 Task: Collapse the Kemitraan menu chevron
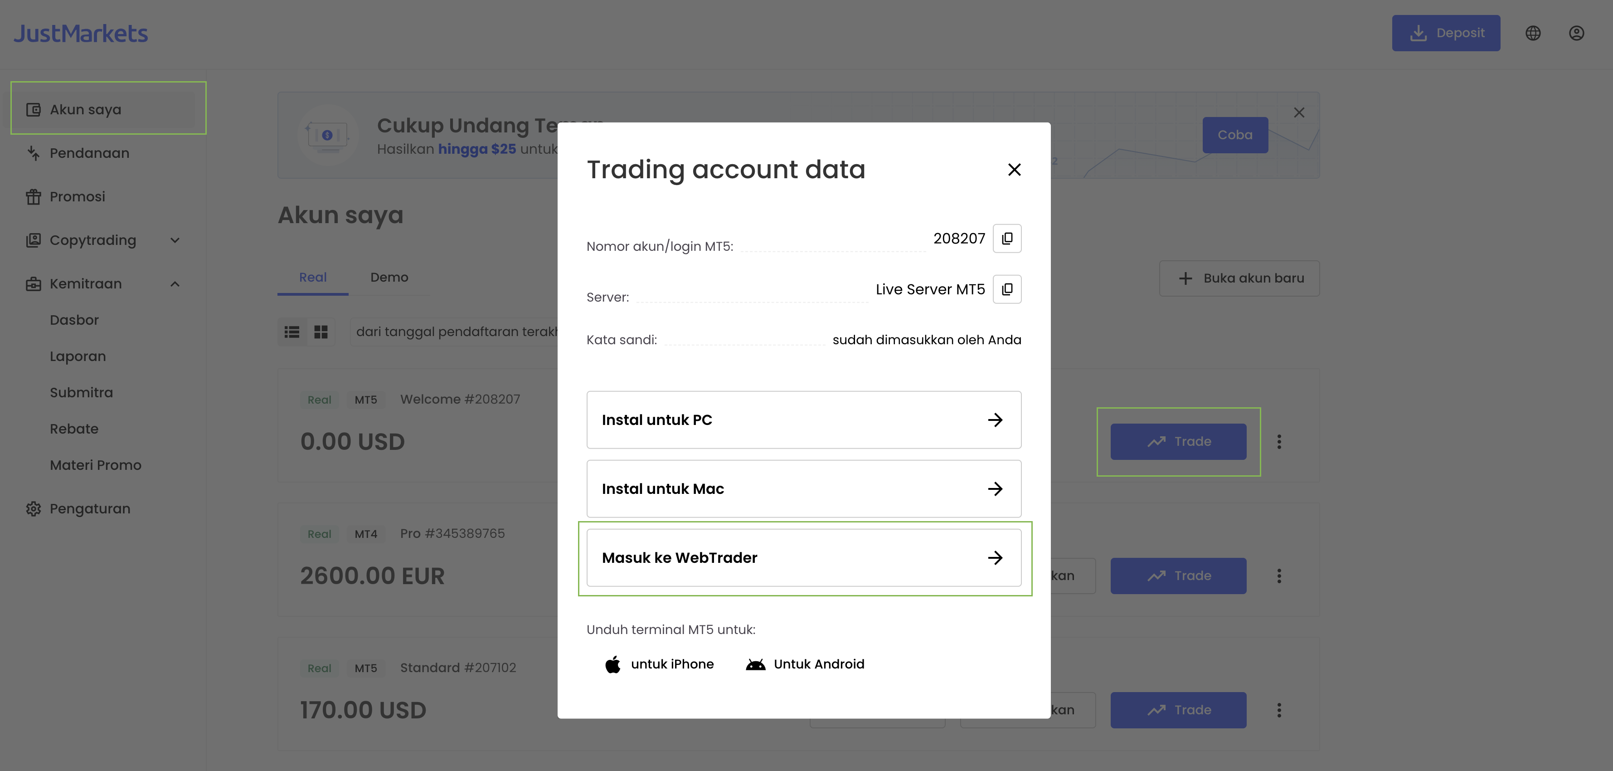coord(175,284)
